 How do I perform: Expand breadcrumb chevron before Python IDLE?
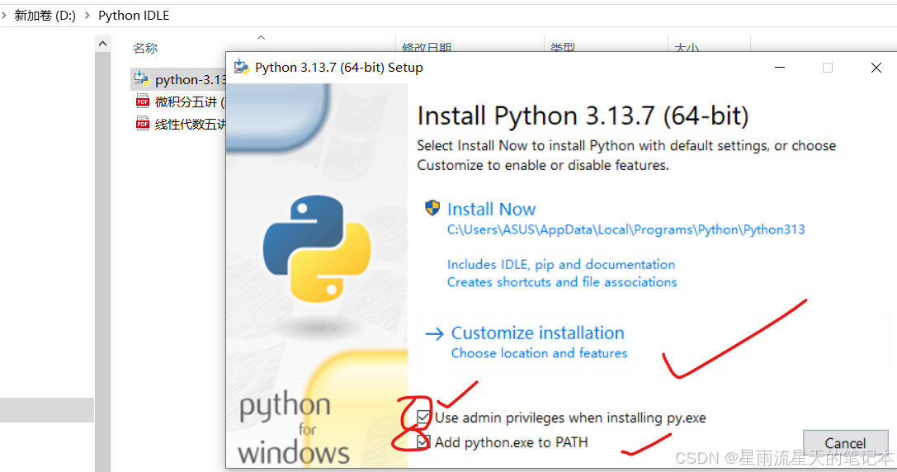coord(87,16)
